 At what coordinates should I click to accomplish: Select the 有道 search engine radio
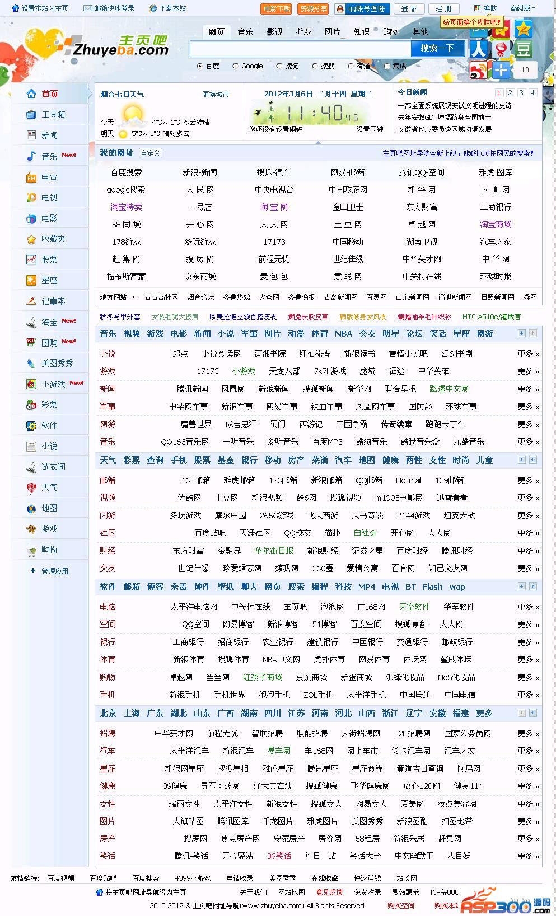point(351,66)
